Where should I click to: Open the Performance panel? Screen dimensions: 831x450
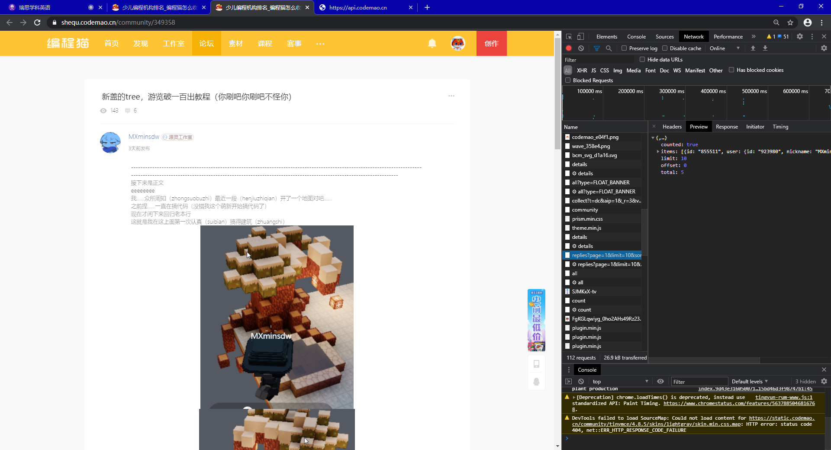coord(728,37)
